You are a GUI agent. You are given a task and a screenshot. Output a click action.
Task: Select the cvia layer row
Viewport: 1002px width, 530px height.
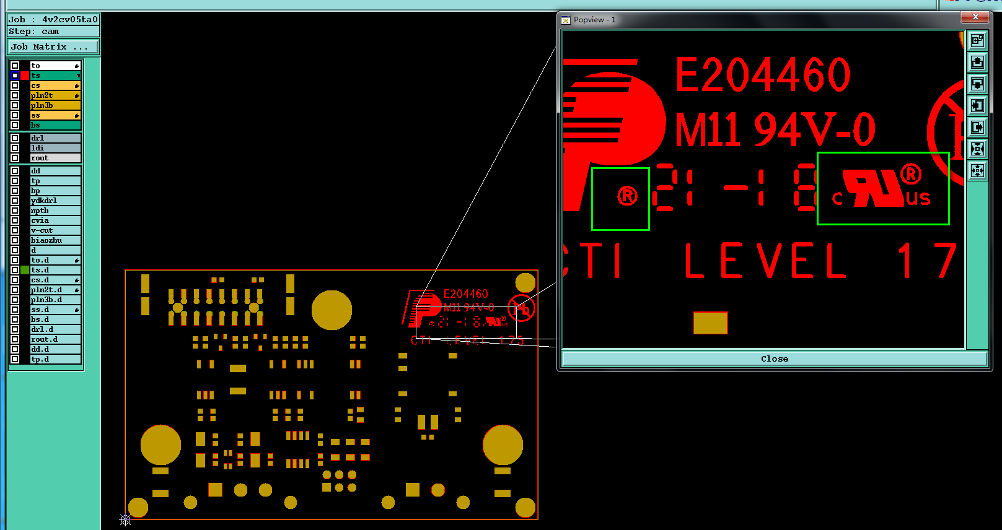coord(56,220)
